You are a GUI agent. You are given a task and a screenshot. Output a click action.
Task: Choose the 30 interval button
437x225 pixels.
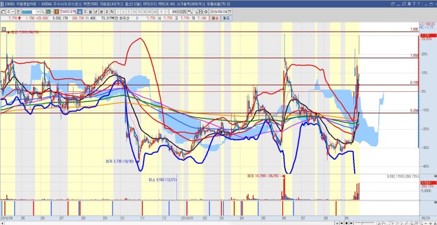[x=144, y=12]
